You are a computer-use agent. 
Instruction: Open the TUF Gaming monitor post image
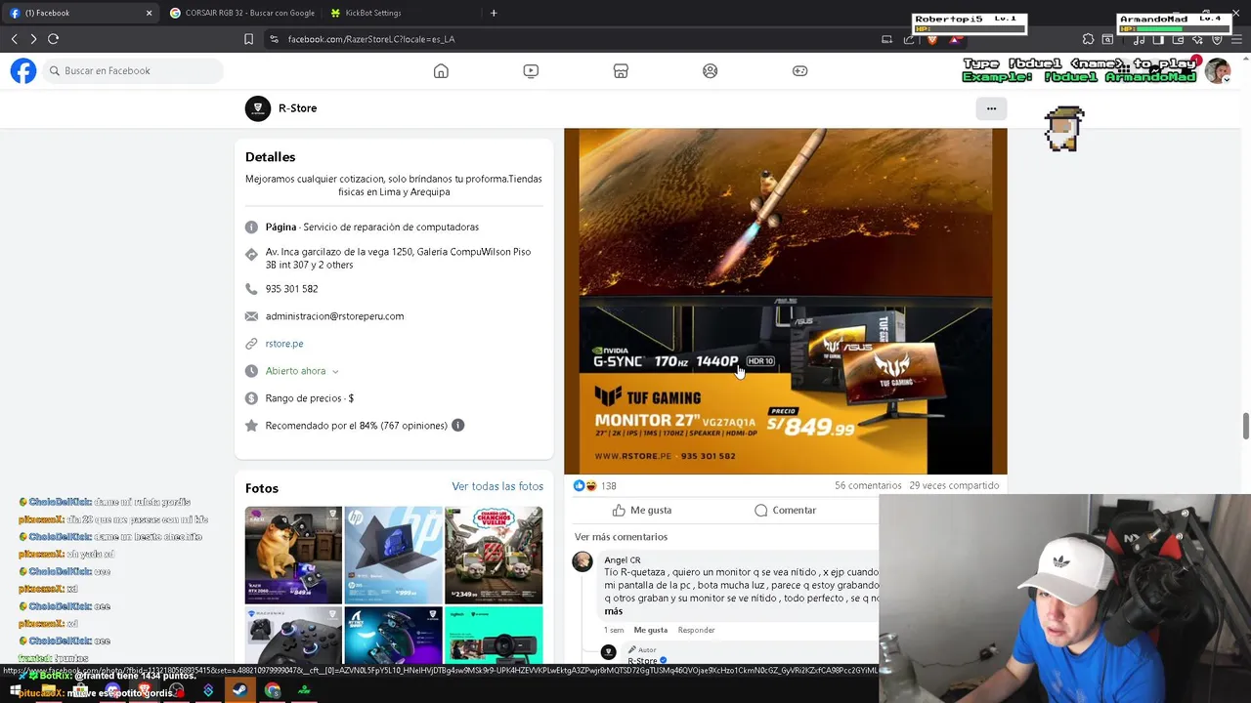coord(785,301)
